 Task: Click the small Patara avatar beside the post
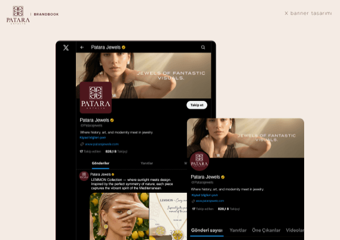[84, 176]
